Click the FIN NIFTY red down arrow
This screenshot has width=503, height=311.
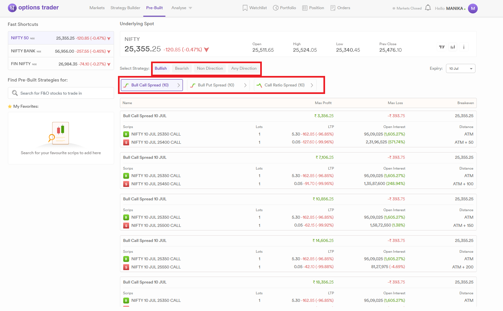pyautogui.click(x=109, y=64)
